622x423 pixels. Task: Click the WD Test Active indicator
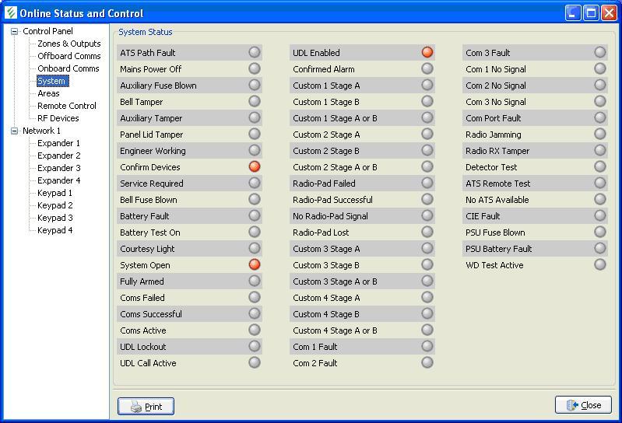tap(599, 264)
